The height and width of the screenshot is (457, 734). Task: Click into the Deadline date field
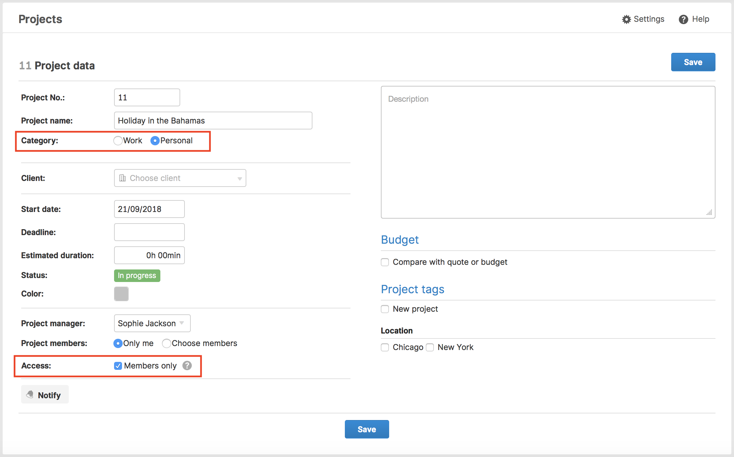(149, 232)
